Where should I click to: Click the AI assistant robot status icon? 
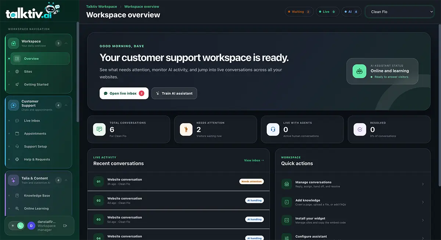pyautogui.click(x=359, y=71)
